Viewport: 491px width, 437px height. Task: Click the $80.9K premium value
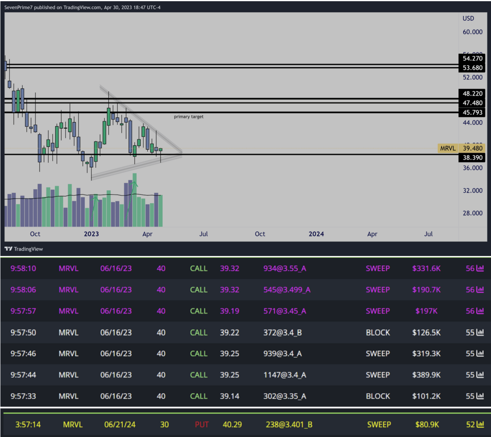427,425
